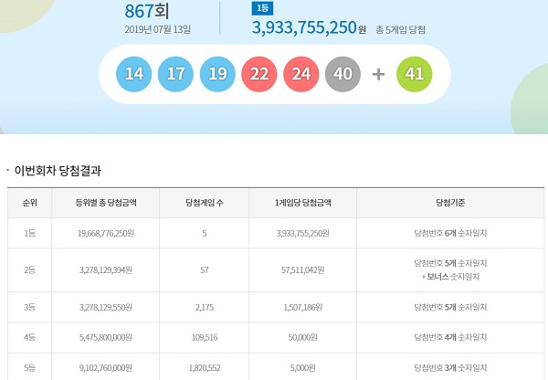Click the winner count 1,820,552 cell
The width and height of the screenshot is (548, 380).
click(x=205, y=366)
